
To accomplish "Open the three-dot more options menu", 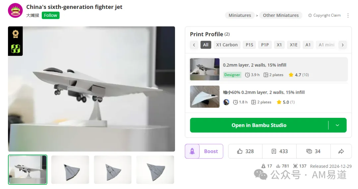I will tap(348, 15).
